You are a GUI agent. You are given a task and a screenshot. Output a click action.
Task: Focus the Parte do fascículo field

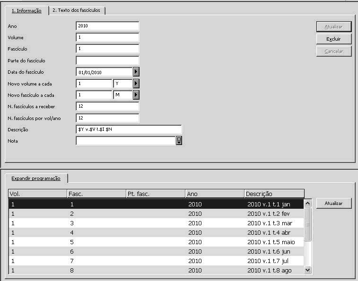pos(107,60)
